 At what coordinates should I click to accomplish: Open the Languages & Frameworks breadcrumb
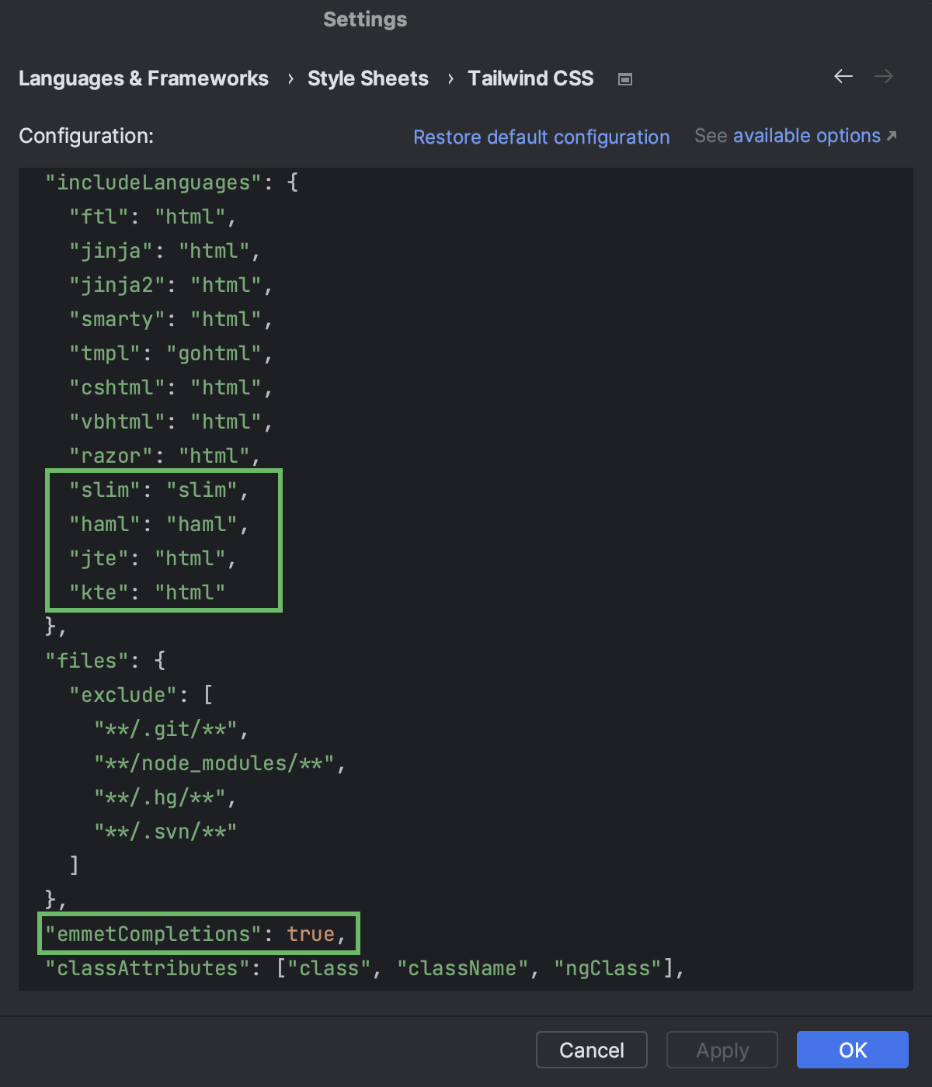144,78
